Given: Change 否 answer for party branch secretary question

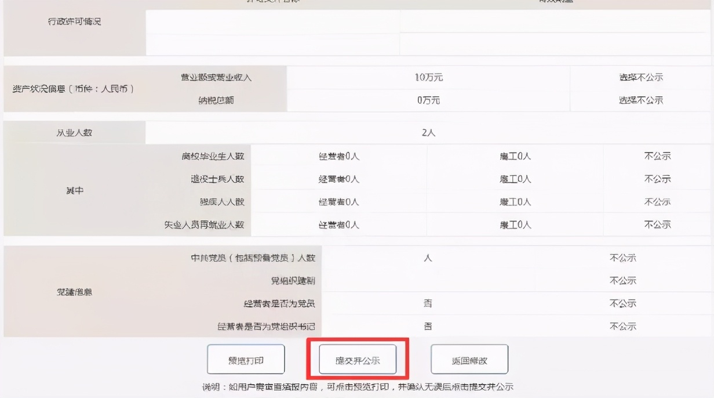Looking at the screenshot, I should [x=428, y=326].
